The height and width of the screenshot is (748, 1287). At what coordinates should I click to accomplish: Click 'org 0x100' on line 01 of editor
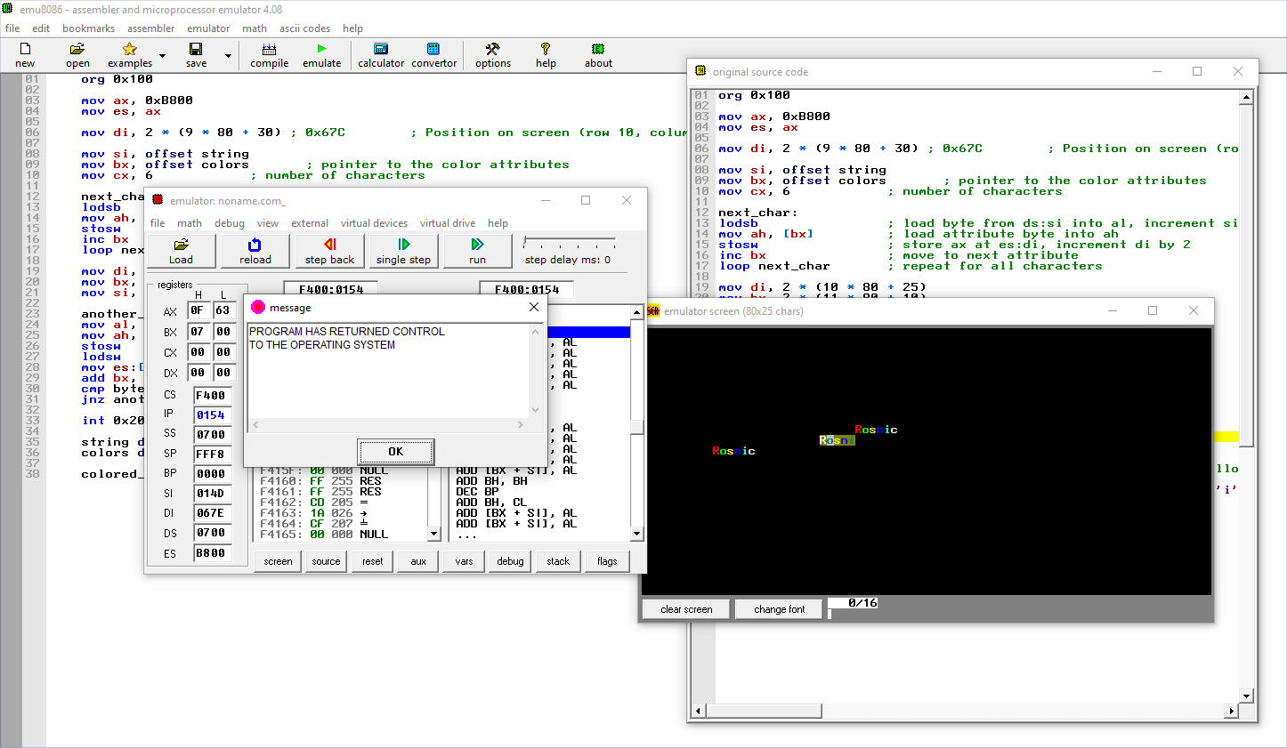click(x=117, y=79)
